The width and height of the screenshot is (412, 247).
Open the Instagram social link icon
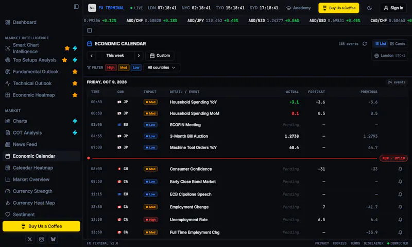(x=41, y=239)
